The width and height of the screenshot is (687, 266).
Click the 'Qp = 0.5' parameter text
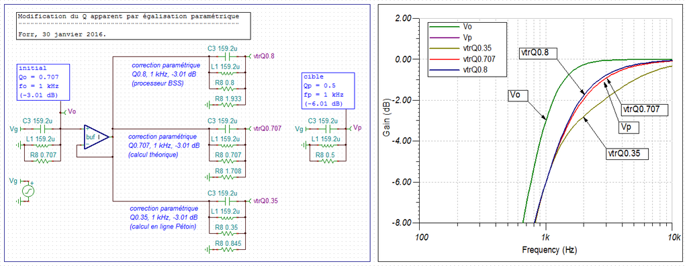(x=320, y=87)
